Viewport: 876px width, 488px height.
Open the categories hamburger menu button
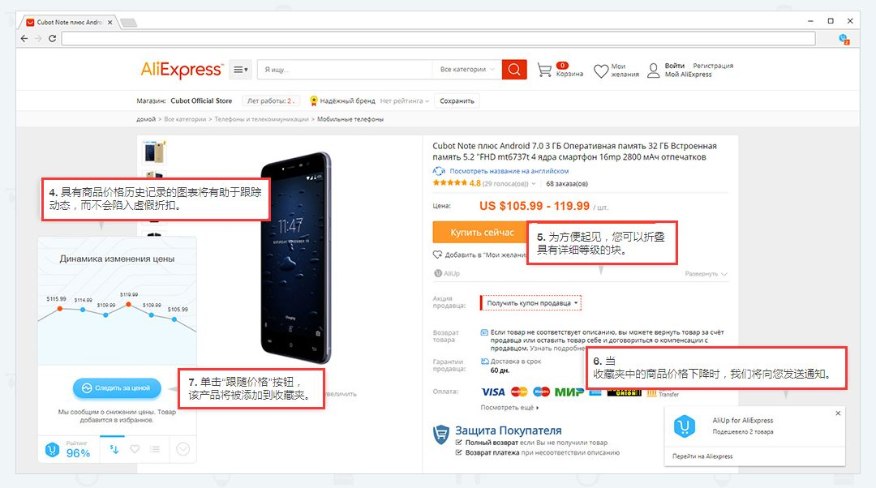coord(241,70)
